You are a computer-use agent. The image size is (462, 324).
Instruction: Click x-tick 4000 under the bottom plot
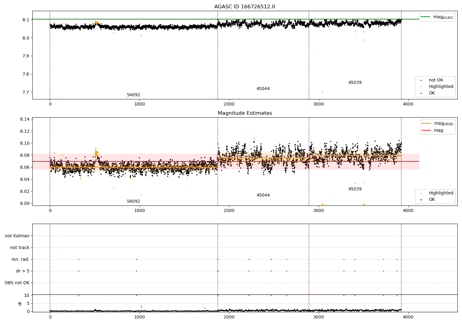(x=408, y=317)
